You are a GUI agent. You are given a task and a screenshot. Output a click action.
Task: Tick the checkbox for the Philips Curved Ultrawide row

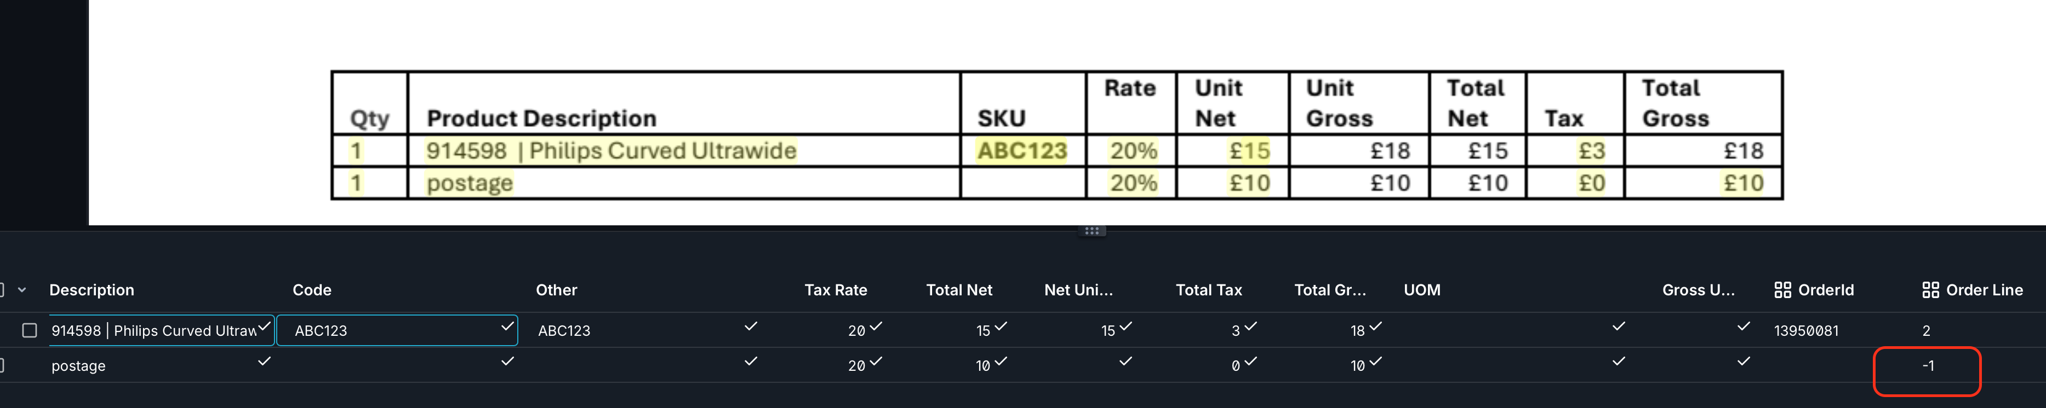click(30, 330)
